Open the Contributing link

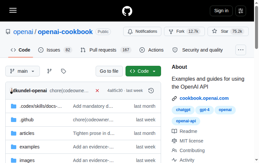(x=192, y=150)
